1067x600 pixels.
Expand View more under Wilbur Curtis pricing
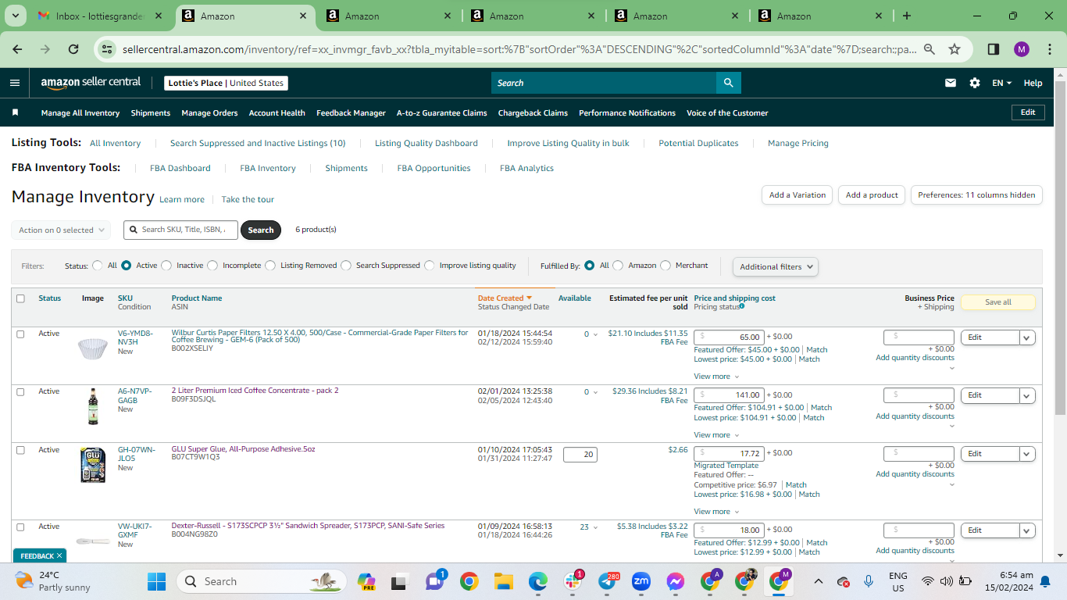[715, 377]
